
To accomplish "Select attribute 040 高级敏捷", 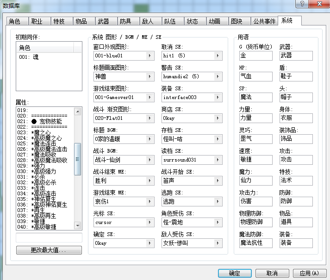I will (x=45, y=227).
